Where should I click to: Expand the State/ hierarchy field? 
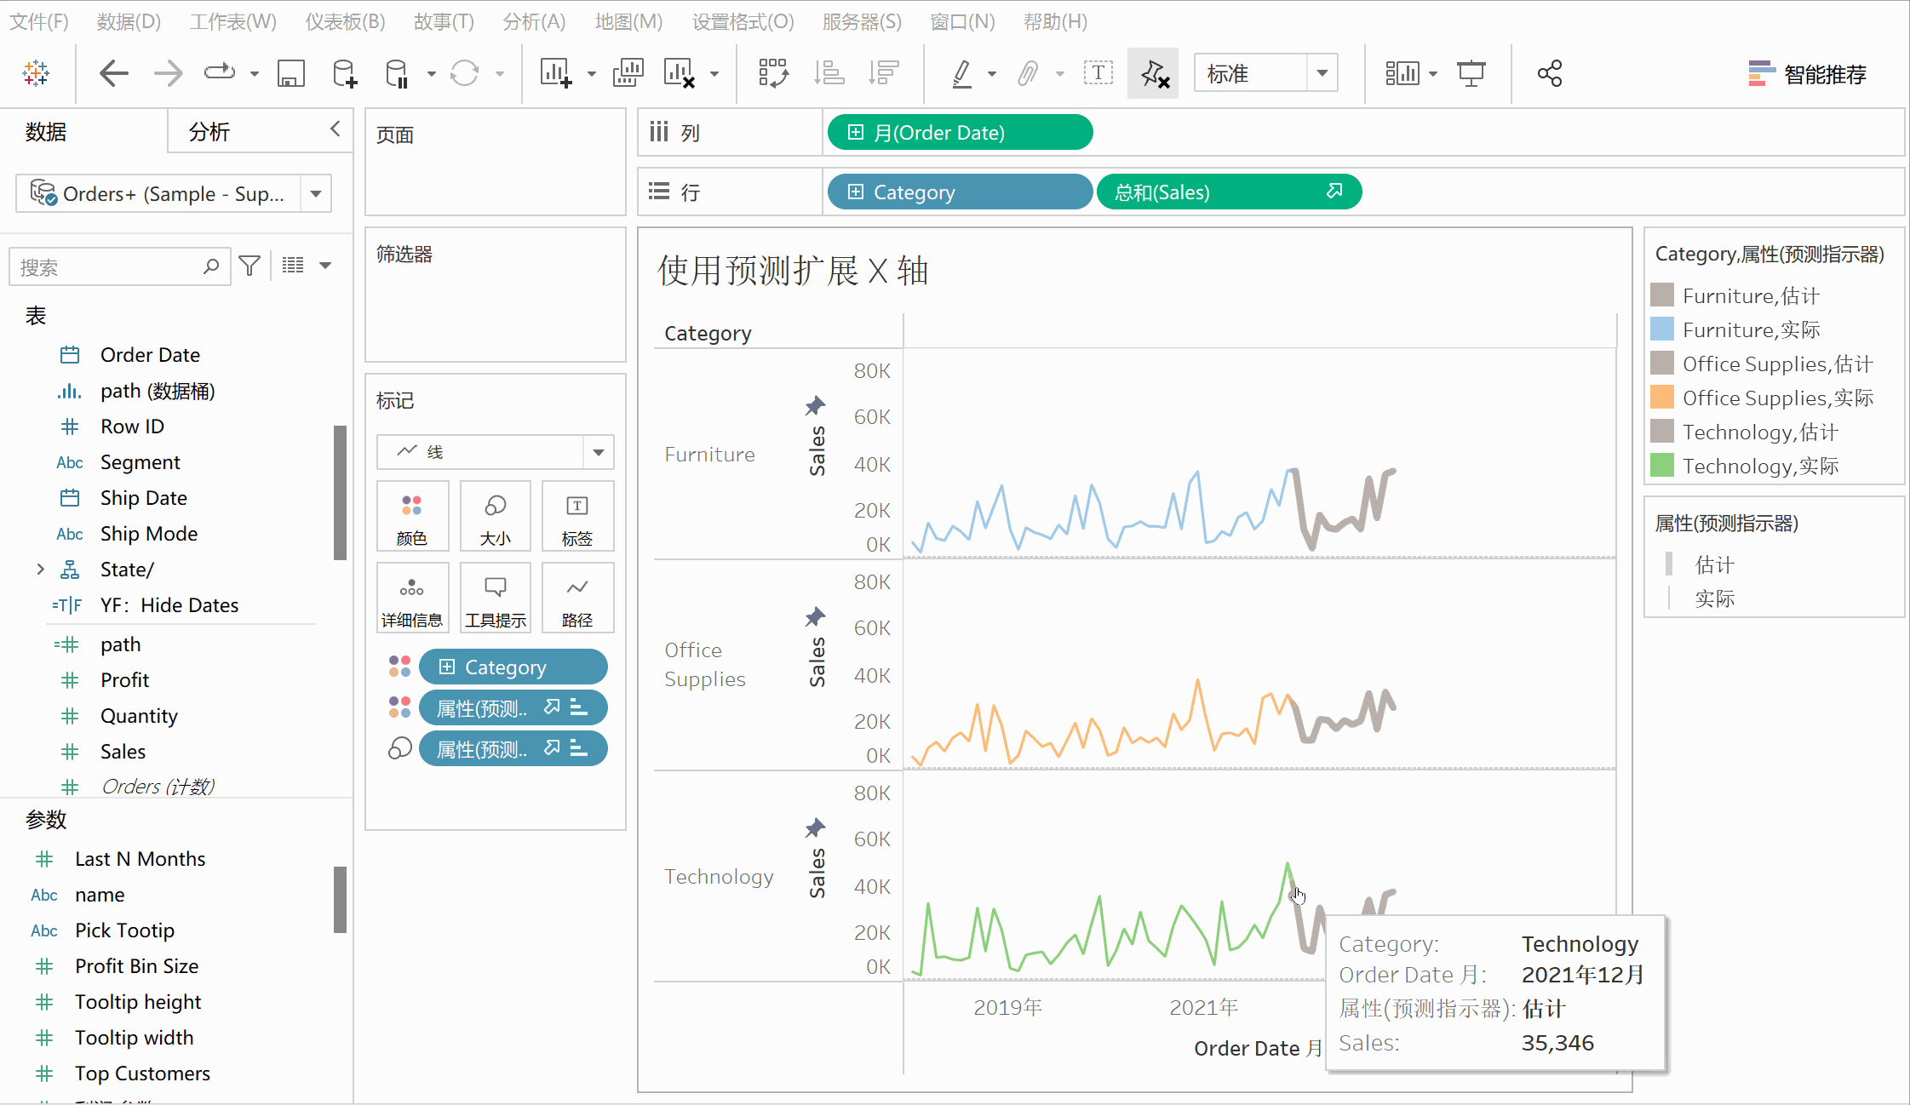point(40,569)
